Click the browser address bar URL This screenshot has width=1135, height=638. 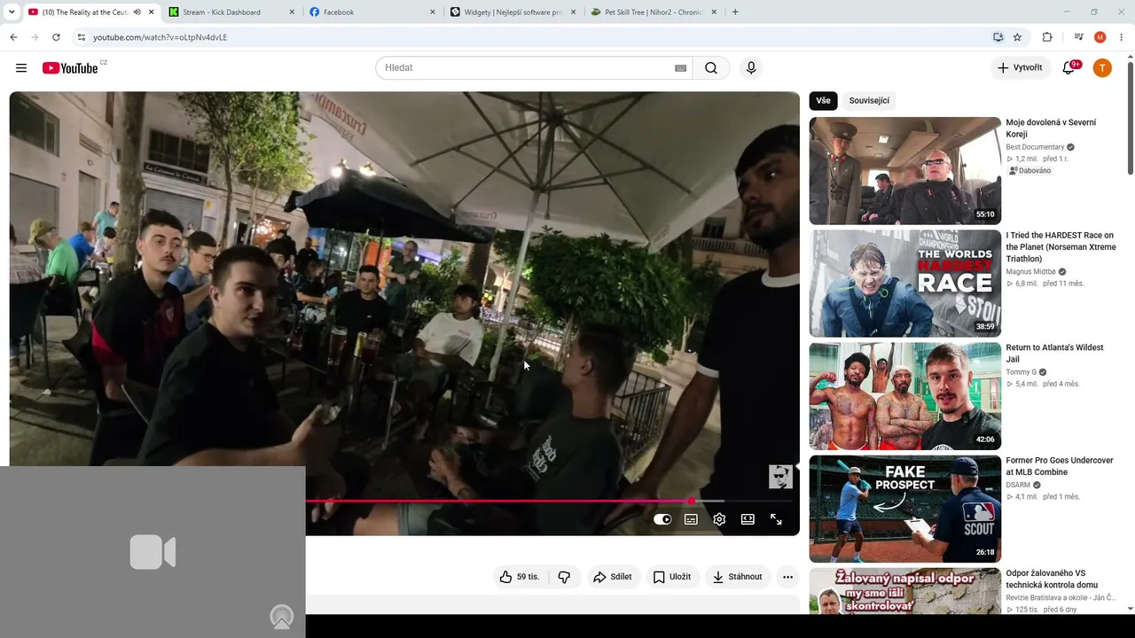[160, 37]
